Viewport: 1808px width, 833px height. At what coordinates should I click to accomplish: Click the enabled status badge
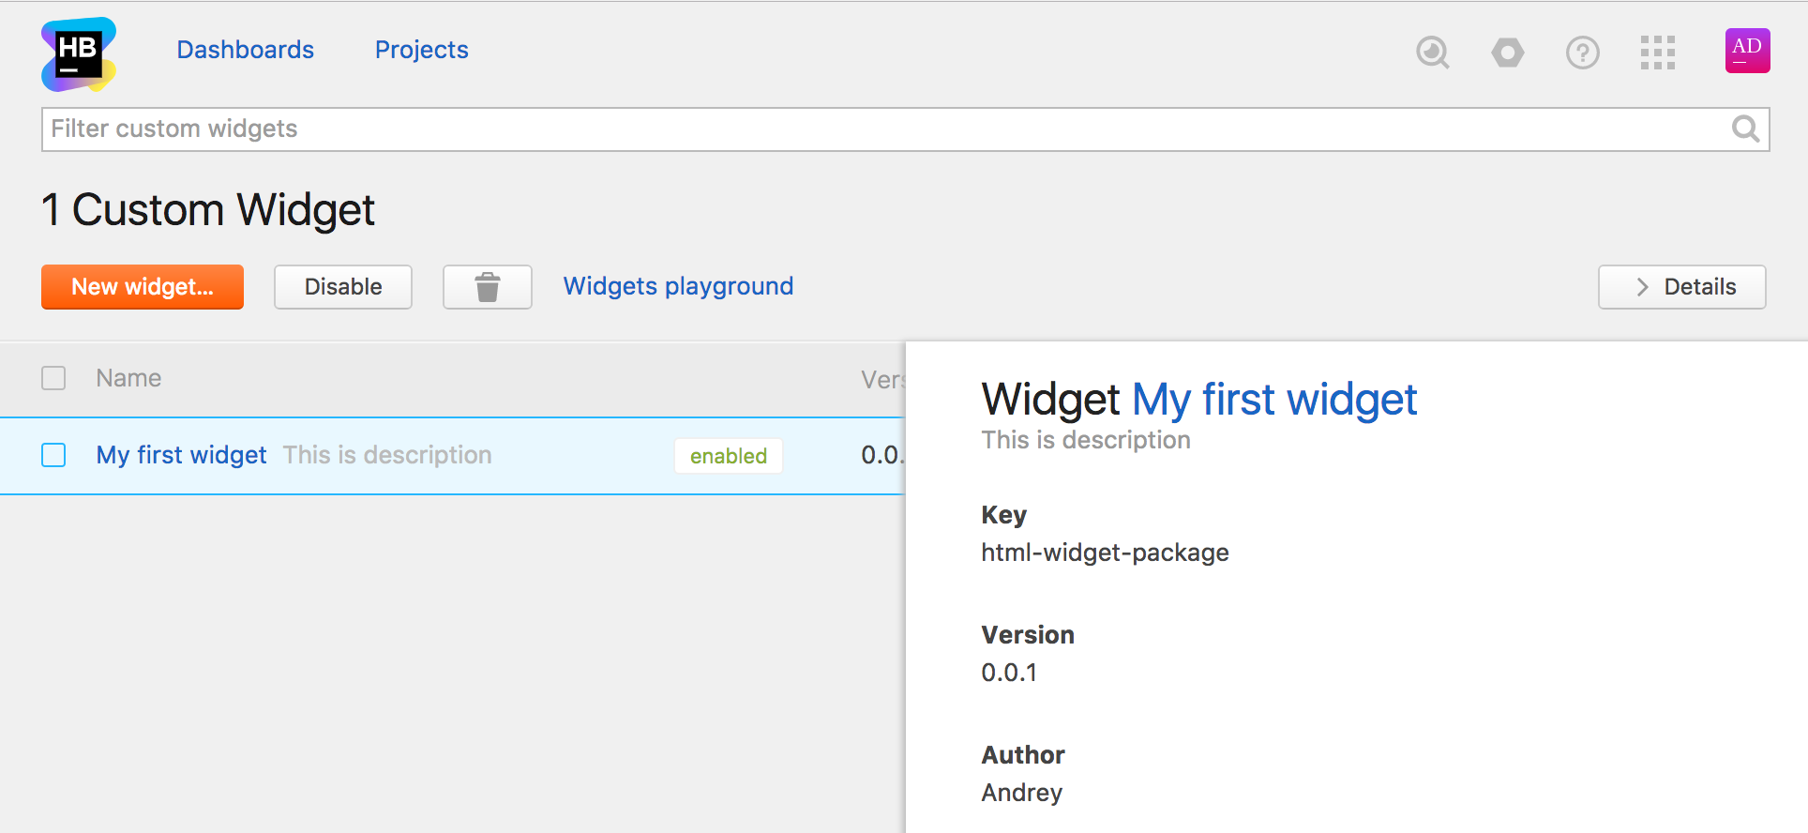pos(729,456)
